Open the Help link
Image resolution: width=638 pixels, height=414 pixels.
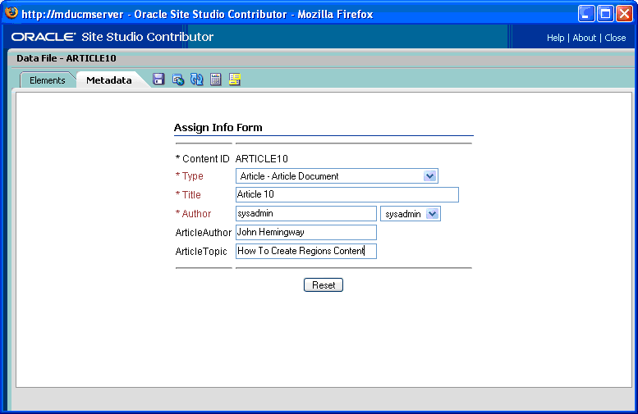click(x=555, y=38)
